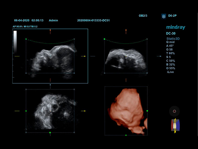198x149 pixels.
Task: Click the date 06-04-2020
Action: coord(22,20)
